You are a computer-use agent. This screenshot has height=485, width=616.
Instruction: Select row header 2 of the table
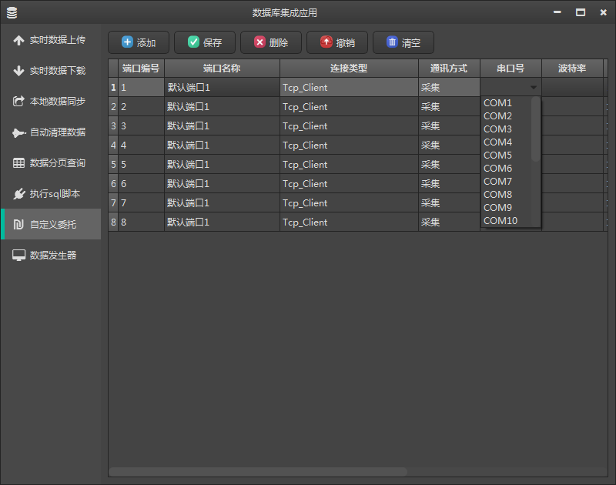[113, 106]
